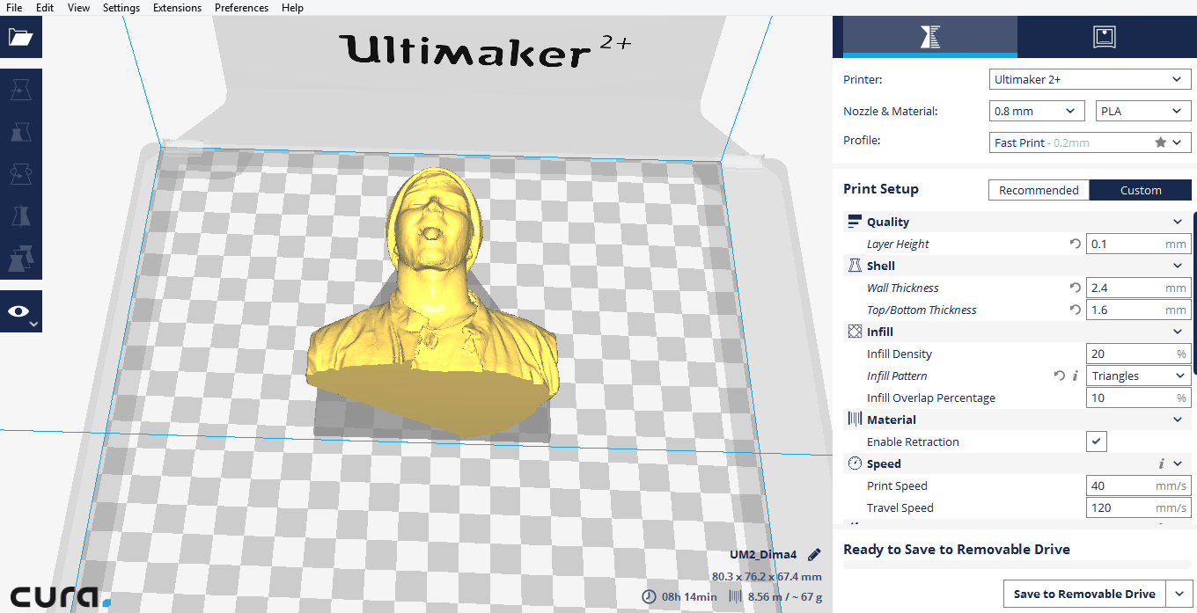The width and height of the screenshot is (1197, 613).
Task: Click the Infill Density value field
Action: (1139, 354)
